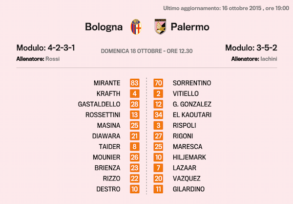This screenshot has width=293, height=204.
Task: Click Gilardino's number 11 badge
Action: (158, 189)
